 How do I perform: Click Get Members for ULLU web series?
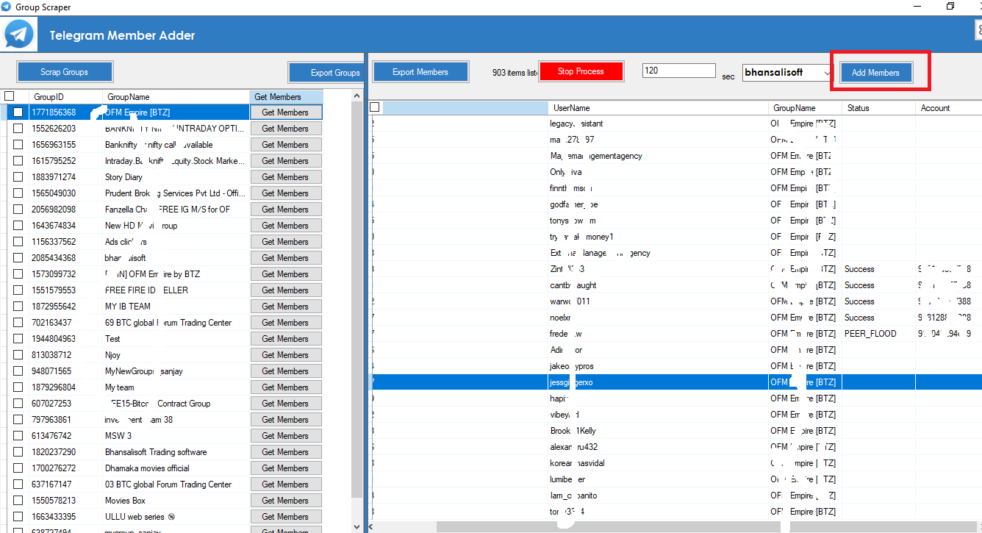pyautogui.click(x=286, y=517)
